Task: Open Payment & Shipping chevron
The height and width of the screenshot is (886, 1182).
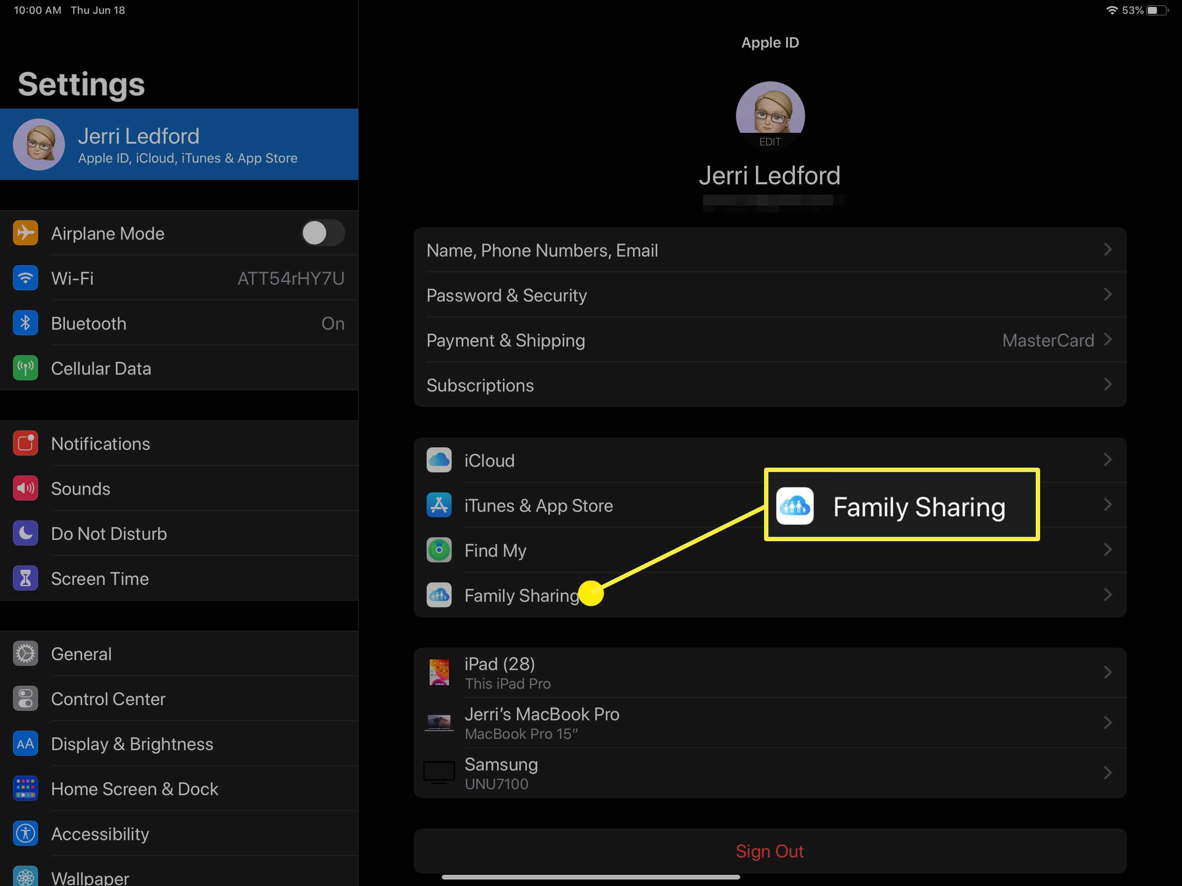Action: (x=1108, y=339)
